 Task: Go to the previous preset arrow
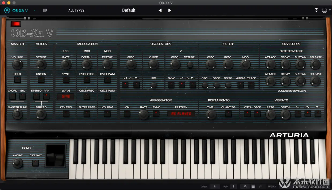pos(160,10)
